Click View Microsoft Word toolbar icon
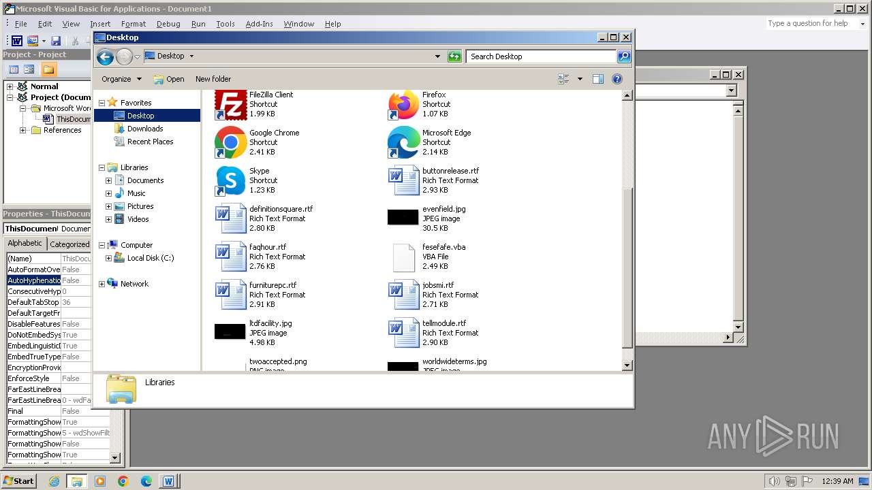872x490 pixels. click(x=17, y=41)
